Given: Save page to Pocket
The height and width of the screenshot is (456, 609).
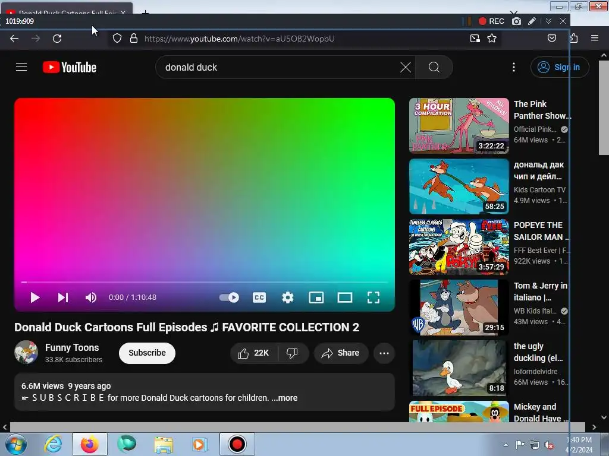Looking at the screenshot, I should [x=551, y=38].
